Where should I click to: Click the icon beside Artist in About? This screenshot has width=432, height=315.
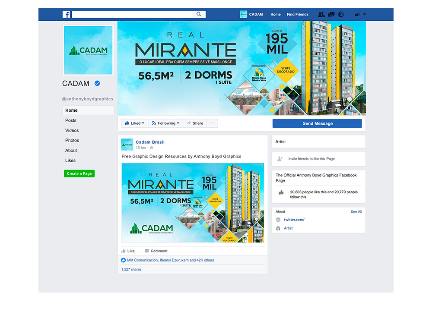278,228
